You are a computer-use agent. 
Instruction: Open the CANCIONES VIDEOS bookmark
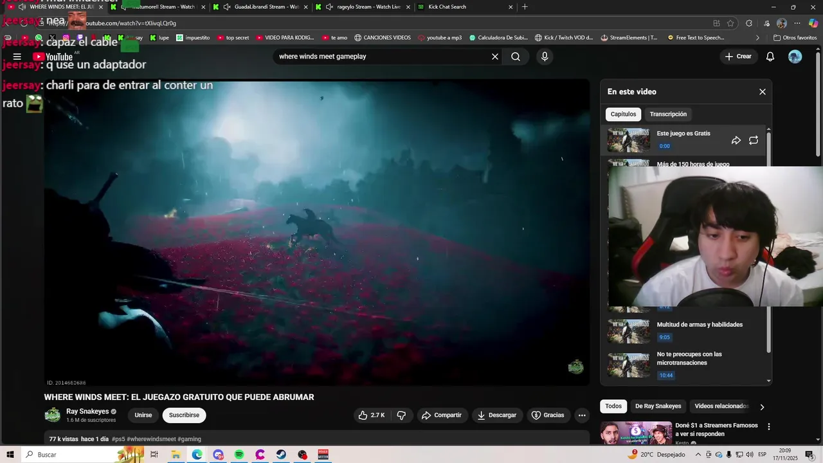[382, 38]
